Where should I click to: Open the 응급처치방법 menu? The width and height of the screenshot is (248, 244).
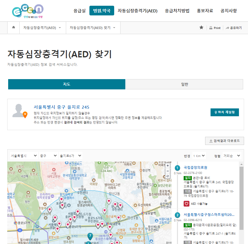[177, 11]
